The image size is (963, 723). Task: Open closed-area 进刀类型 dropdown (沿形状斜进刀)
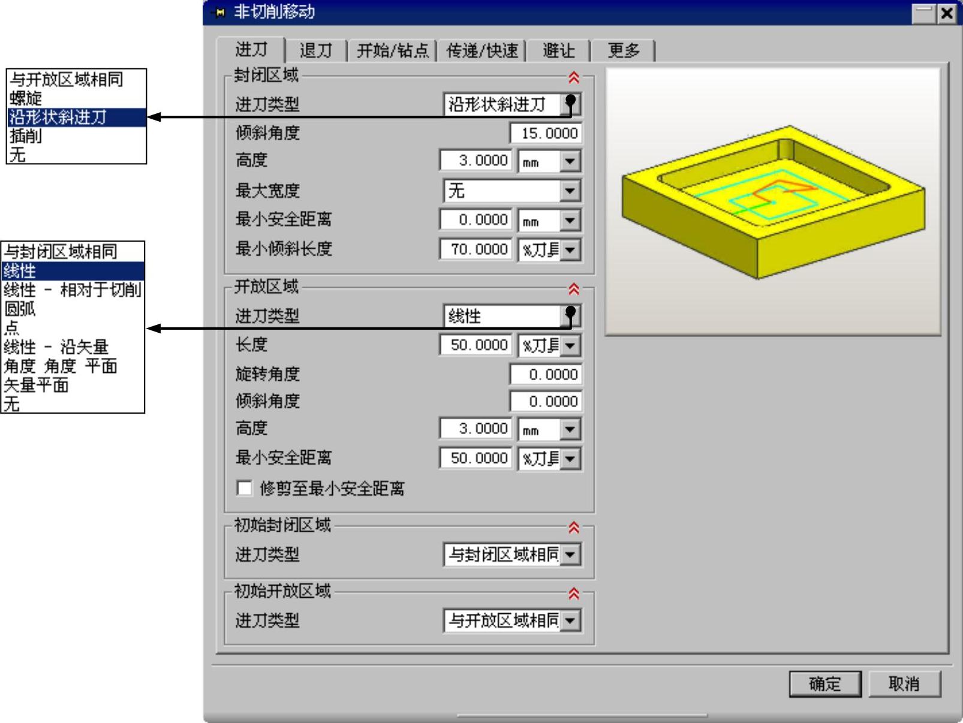point(570,104)
